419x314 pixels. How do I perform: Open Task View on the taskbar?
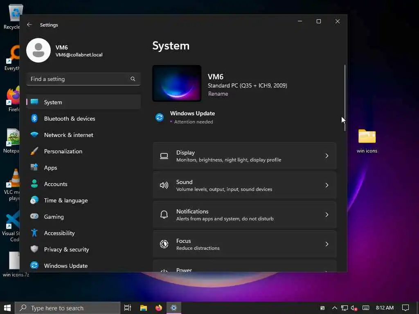[x=128, y=308]
